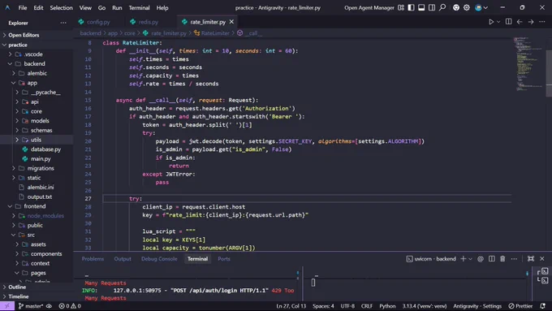Open errors and warnings count indicator
Screen dimensions: 552x311
point(70,306)
